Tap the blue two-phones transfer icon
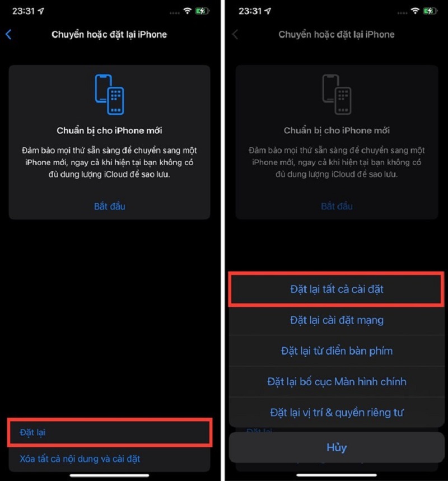448x481 pixels. click(110, 95)
